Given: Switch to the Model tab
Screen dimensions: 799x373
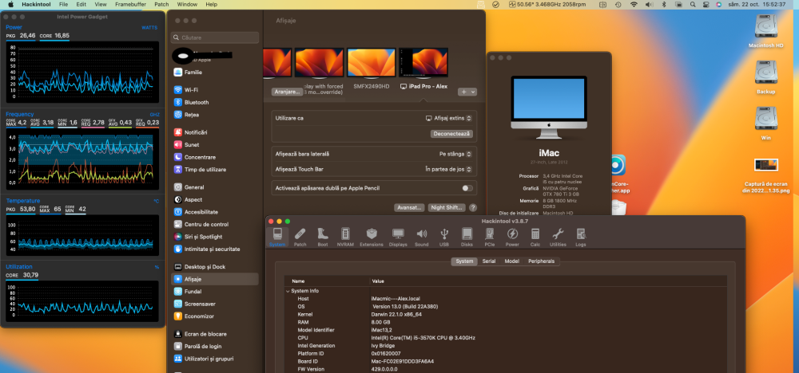Looking at the screenshot, I should click(x=511, y=261).
